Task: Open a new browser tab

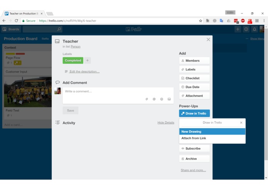Action: coord(50,14)
